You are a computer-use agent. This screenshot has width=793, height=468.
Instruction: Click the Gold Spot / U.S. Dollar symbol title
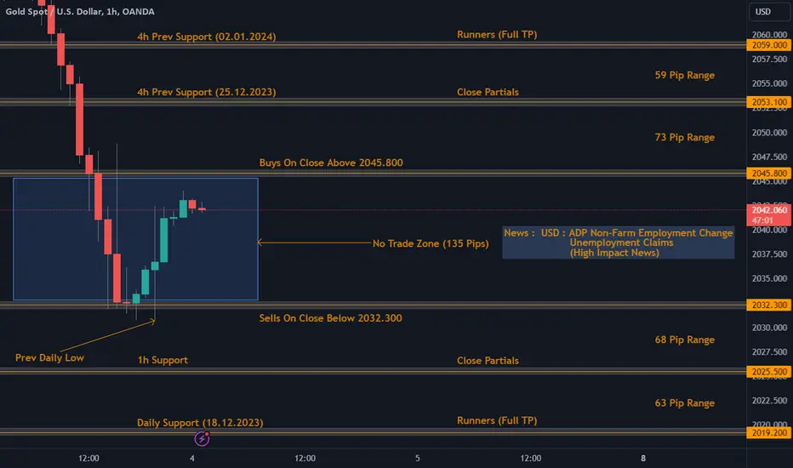[x=80, y=12]
